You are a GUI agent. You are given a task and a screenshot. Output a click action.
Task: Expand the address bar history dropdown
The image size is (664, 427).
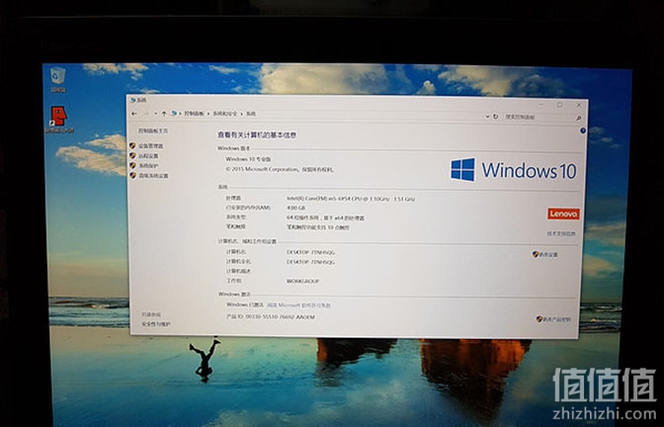(x=487, y=116)
